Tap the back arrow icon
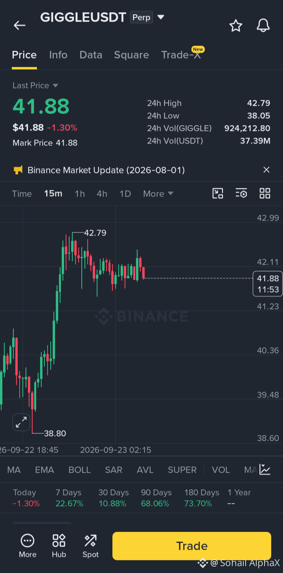Image resolution: width=283 pixels, height=573 pixels. (x=19, y=26)
